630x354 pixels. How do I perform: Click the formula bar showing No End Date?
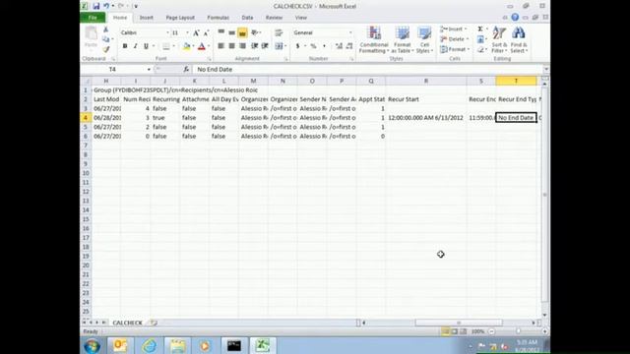coord(367,70)
